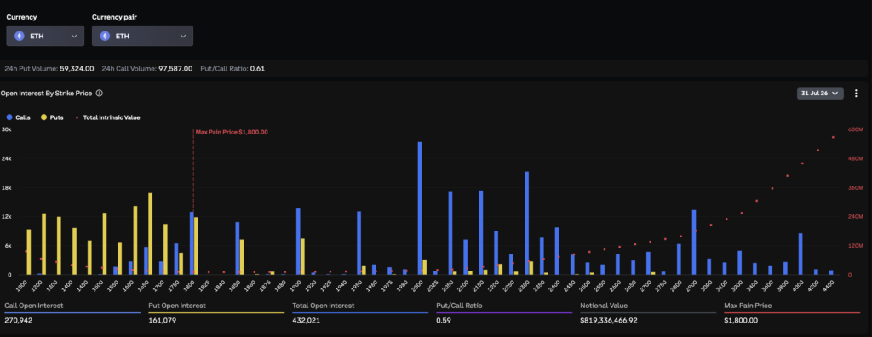Click the 600M right axis label
The image size is (872, 337).
855,129
